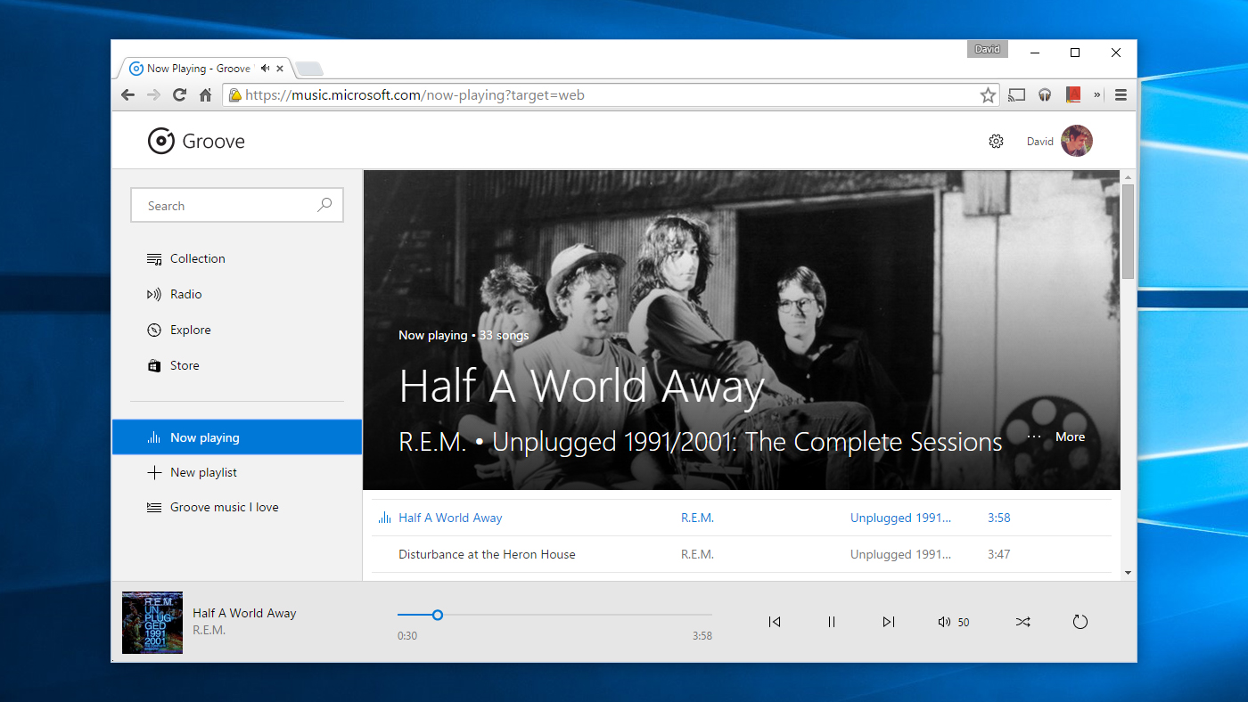
Task: Click R.E.M. artist in player bar
Action: click(x=209, y=630)
